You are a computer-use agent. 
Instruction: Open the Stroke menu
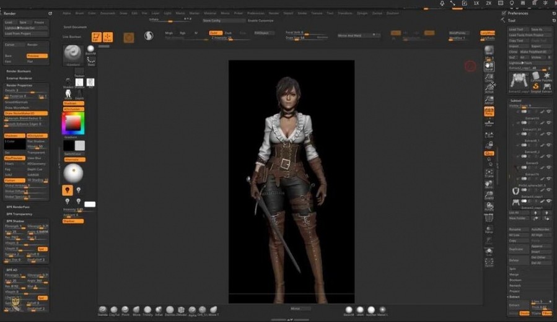(302, 13)
